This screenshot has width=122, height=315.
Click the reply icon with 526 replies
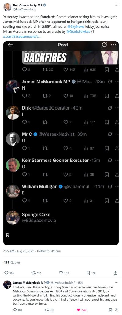point(6,273)
